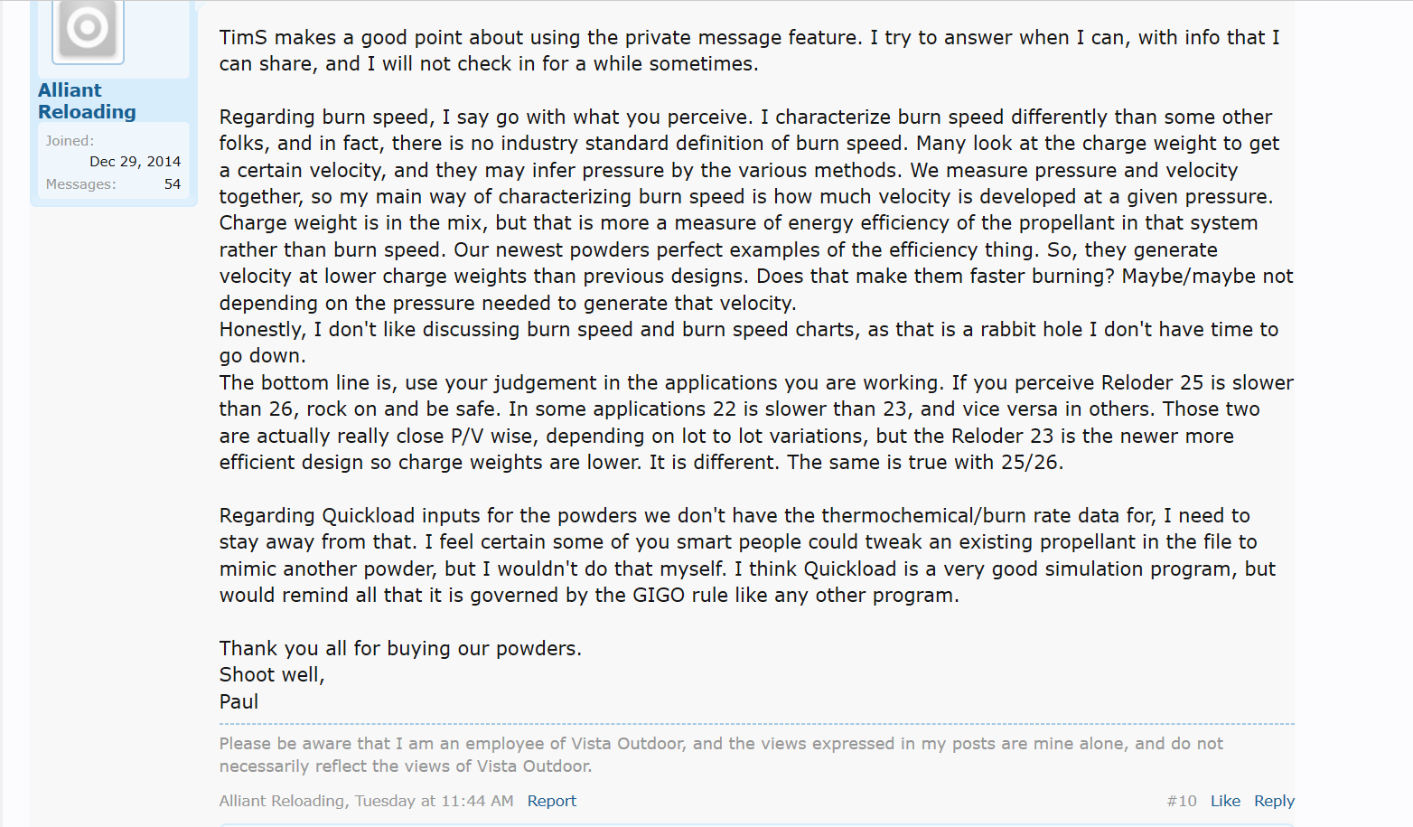The width and height of the screenshot is (1413, 827).
Task: Click the Shoot well sign-off line
Action: click(x=271, y=675)
